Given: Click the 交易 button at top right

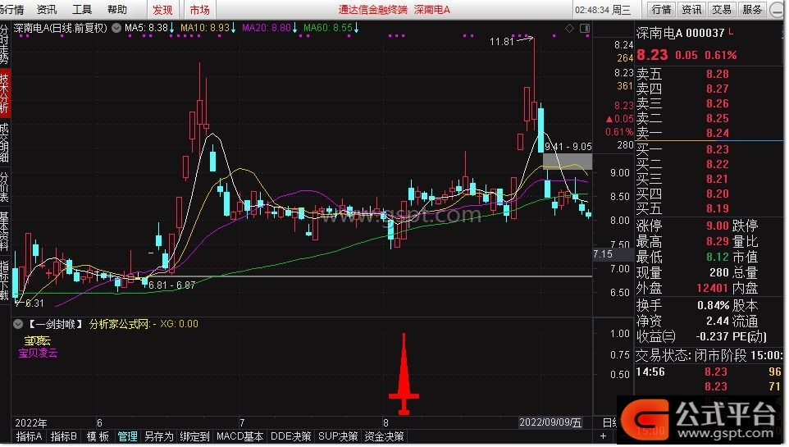Looking at the screenshot, I should (x=722, y=10).
